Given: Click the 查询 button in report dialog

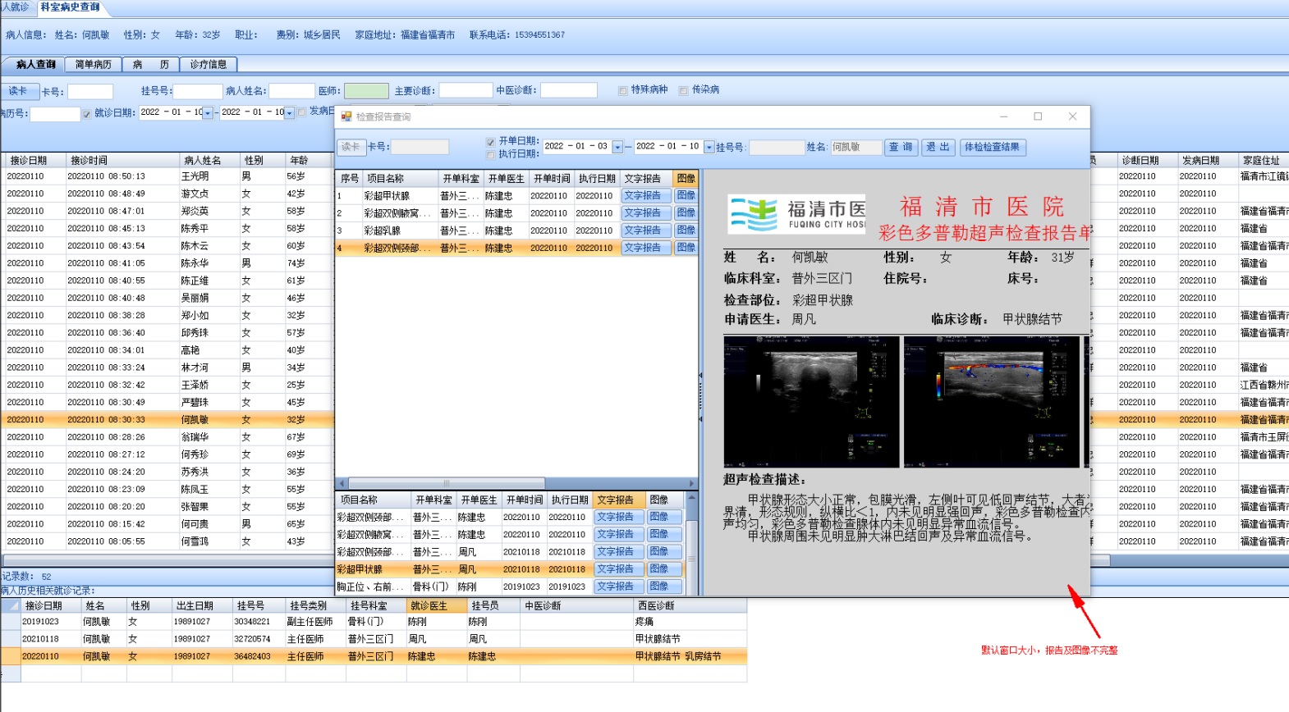Looking at the screenshot, I should point(901,148).
